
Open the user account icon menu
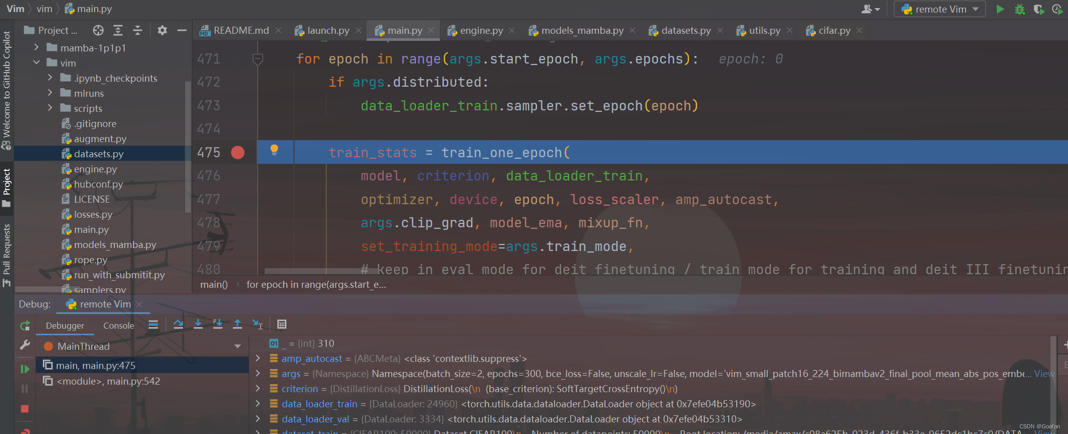[x=870, y=9]
